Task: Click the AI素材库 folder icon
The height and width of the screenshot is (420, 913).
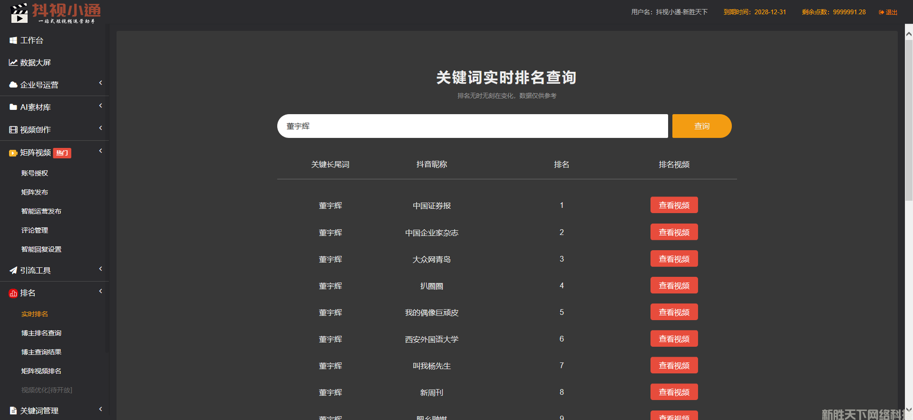Action: pyautogui.click(x=13, y=107)
